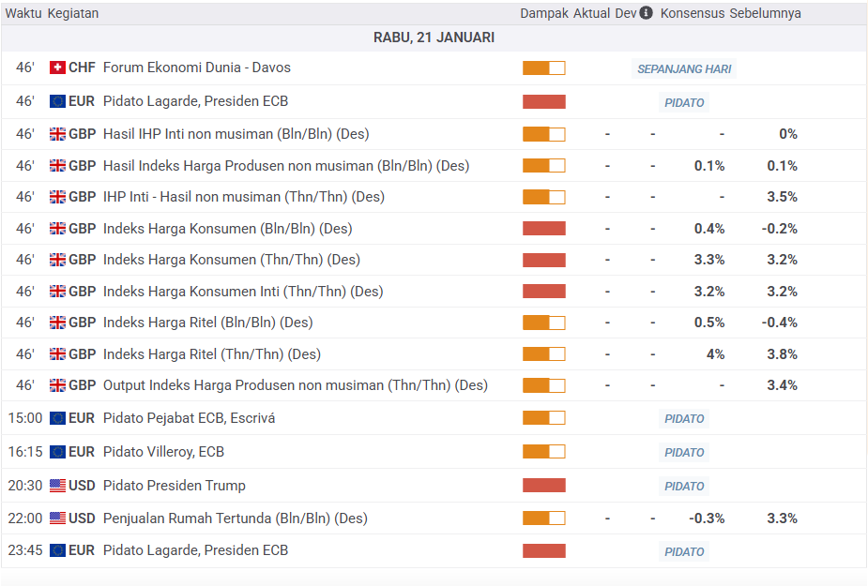Click the EU flag at the 23:45 Lagarde speech

57,550
